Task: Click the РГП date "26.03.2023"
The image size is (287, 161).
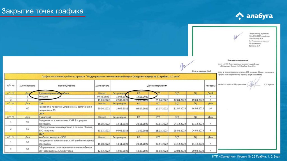Action: [x=162, y=151]
